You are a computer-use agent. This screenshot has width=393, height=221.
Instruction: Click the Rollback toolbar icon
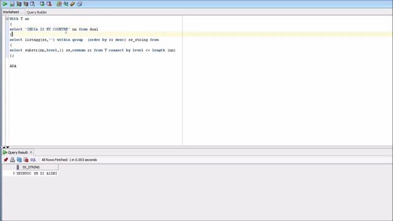click(x=49, y=4)
